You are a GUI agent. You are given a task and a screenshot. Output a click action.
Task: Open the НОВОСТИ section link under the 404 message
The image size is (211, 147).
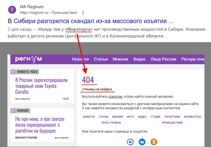tap(89, 117)
